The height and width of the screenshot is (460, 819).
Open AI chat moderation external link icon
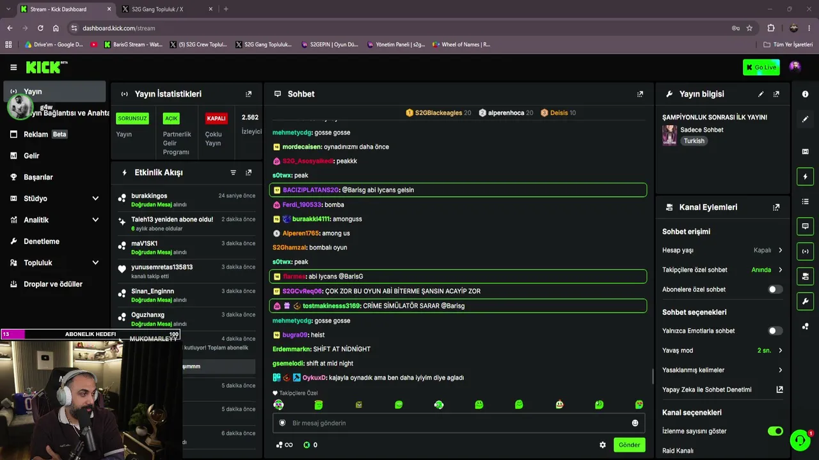coord(779,389)
